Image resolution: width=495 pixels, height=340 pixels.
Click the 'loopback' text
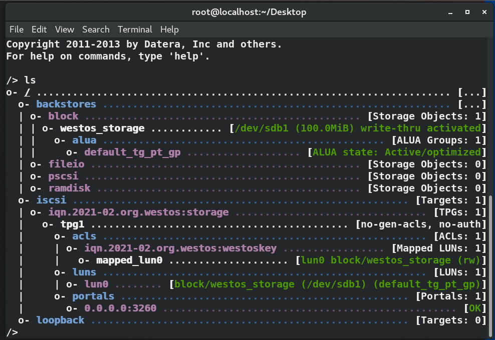pos(60,320)
